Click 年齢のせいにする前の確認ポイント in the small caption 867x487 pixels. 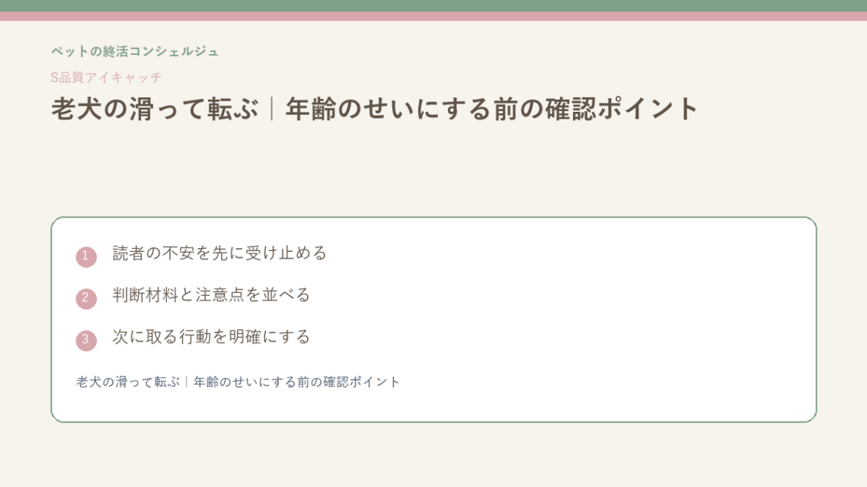click(296, 382)
